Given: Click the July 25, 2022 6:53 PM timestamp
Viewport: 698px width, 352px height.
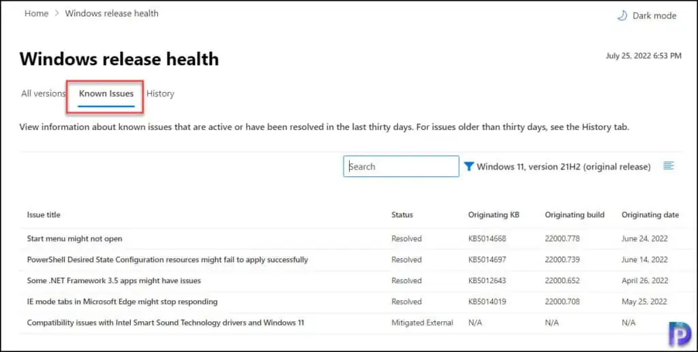Looking at the screenshot, I should (x=643, y=56).
